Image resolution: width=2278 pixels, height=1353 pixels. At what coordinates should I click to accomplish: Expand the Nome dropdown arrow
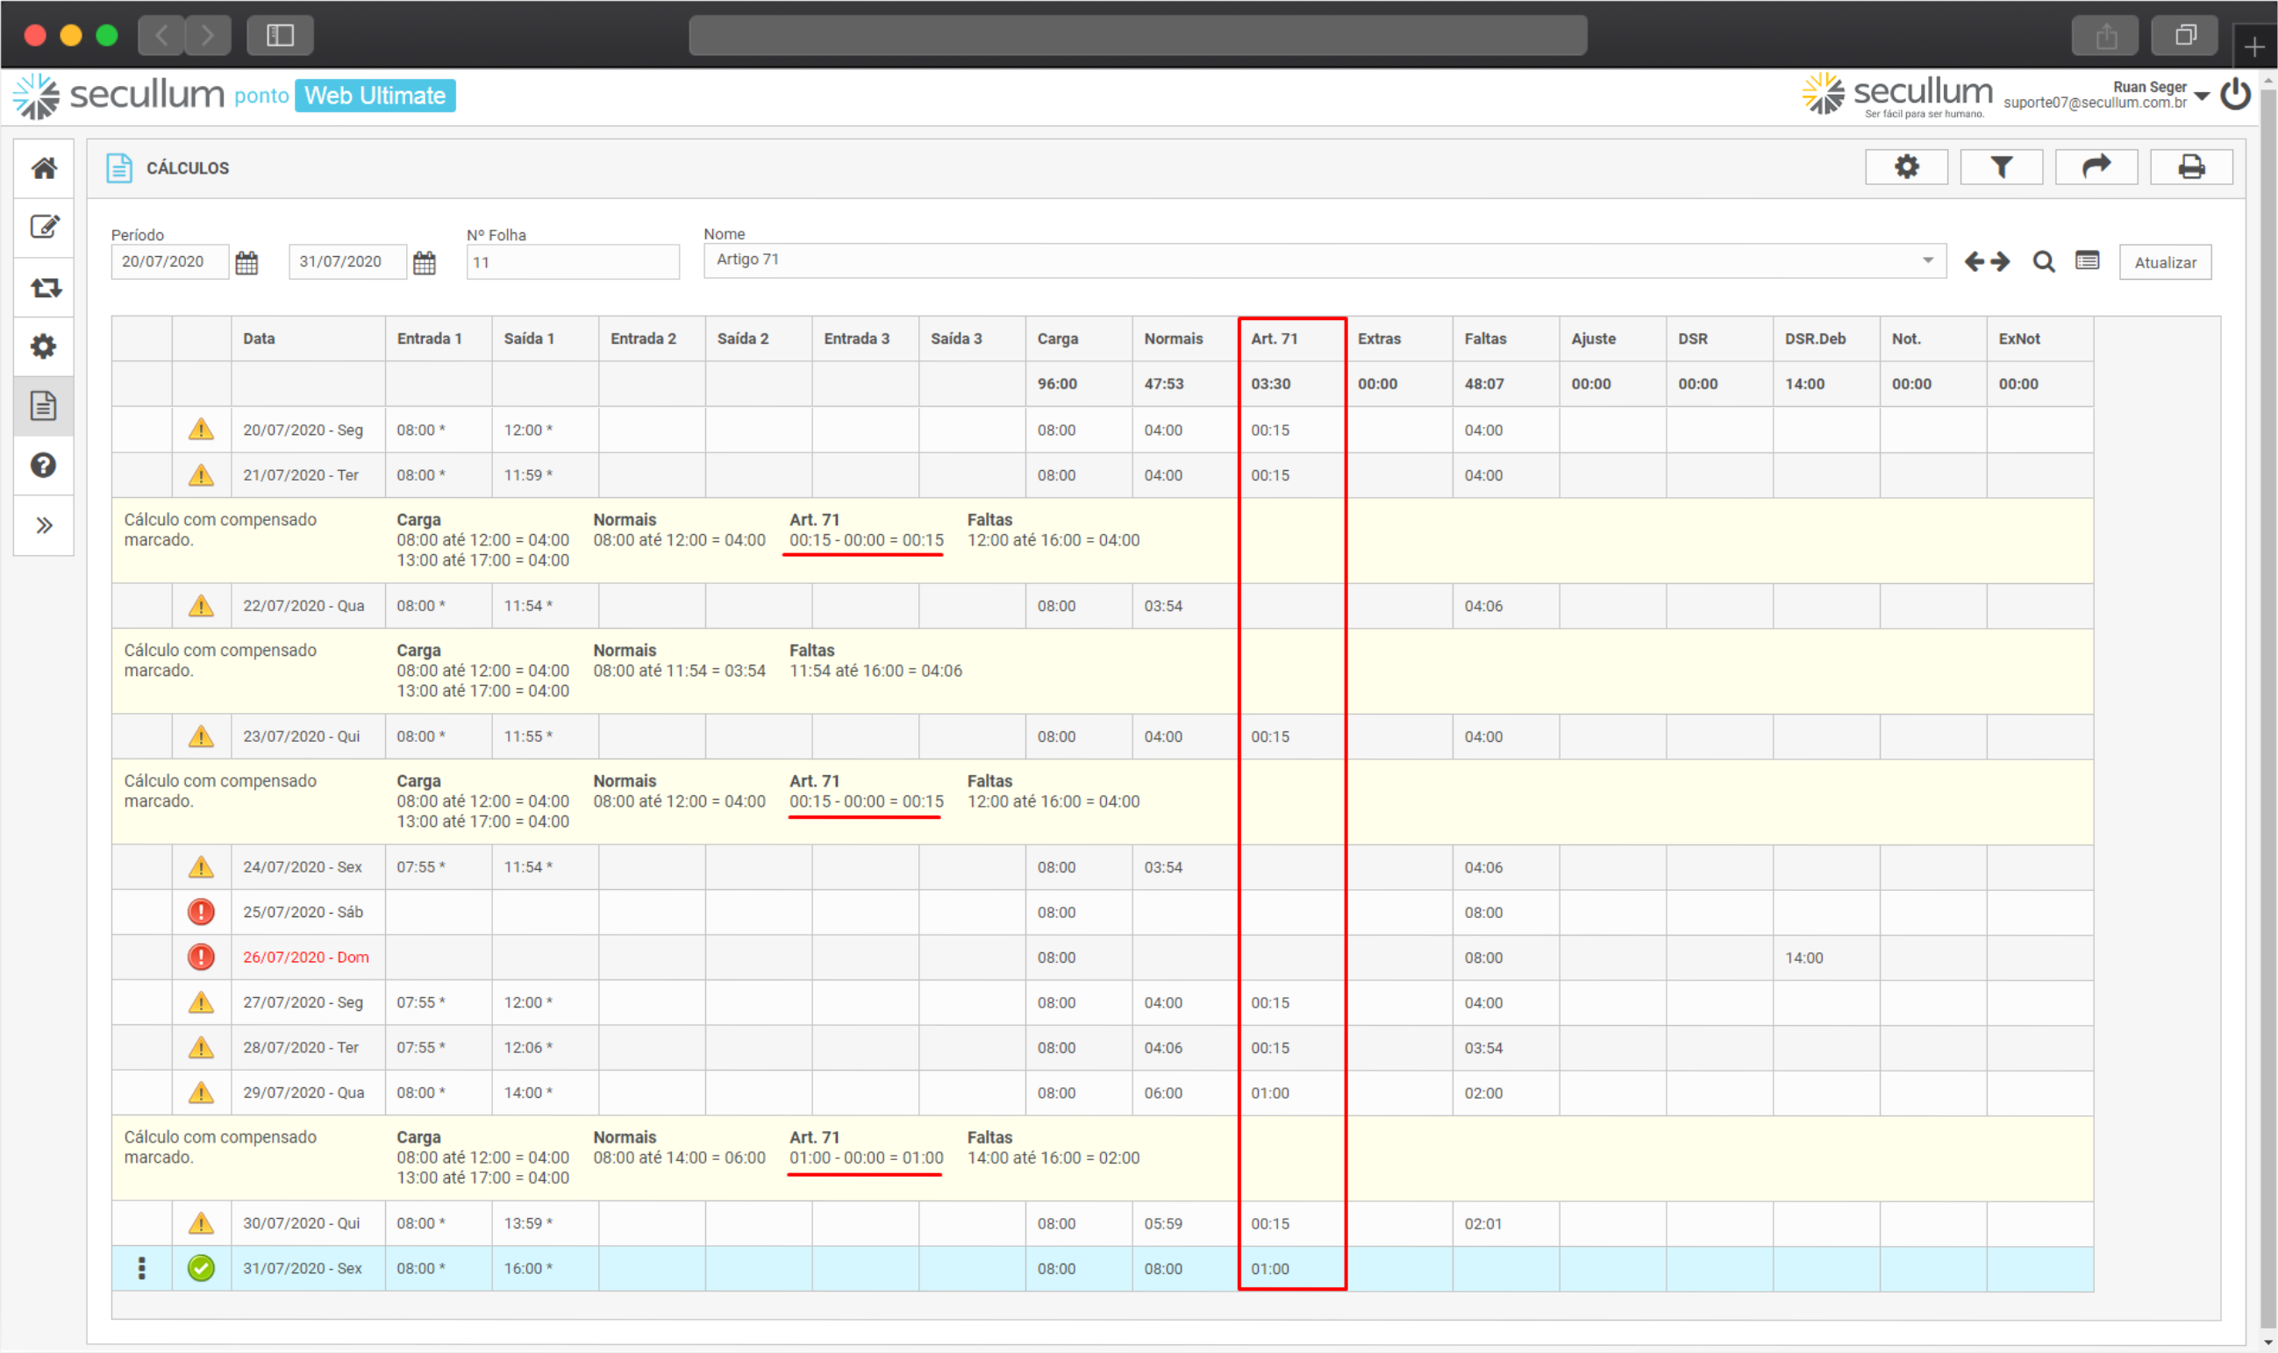pyautogui.click(x=1927, y=260)
